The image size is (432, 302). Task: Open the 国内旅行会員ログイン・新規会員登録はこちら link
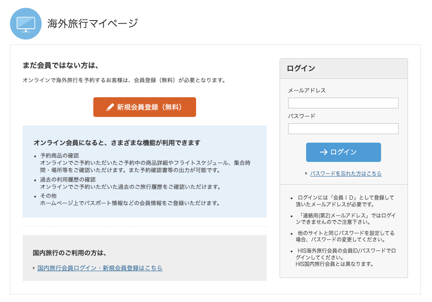(100, 268)
